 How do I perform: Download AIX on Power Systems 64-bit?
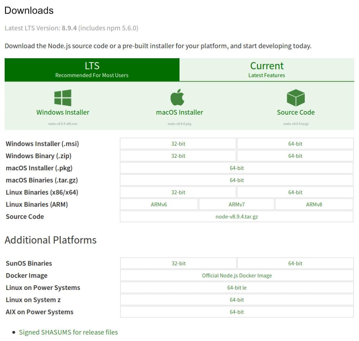(237, 312)
